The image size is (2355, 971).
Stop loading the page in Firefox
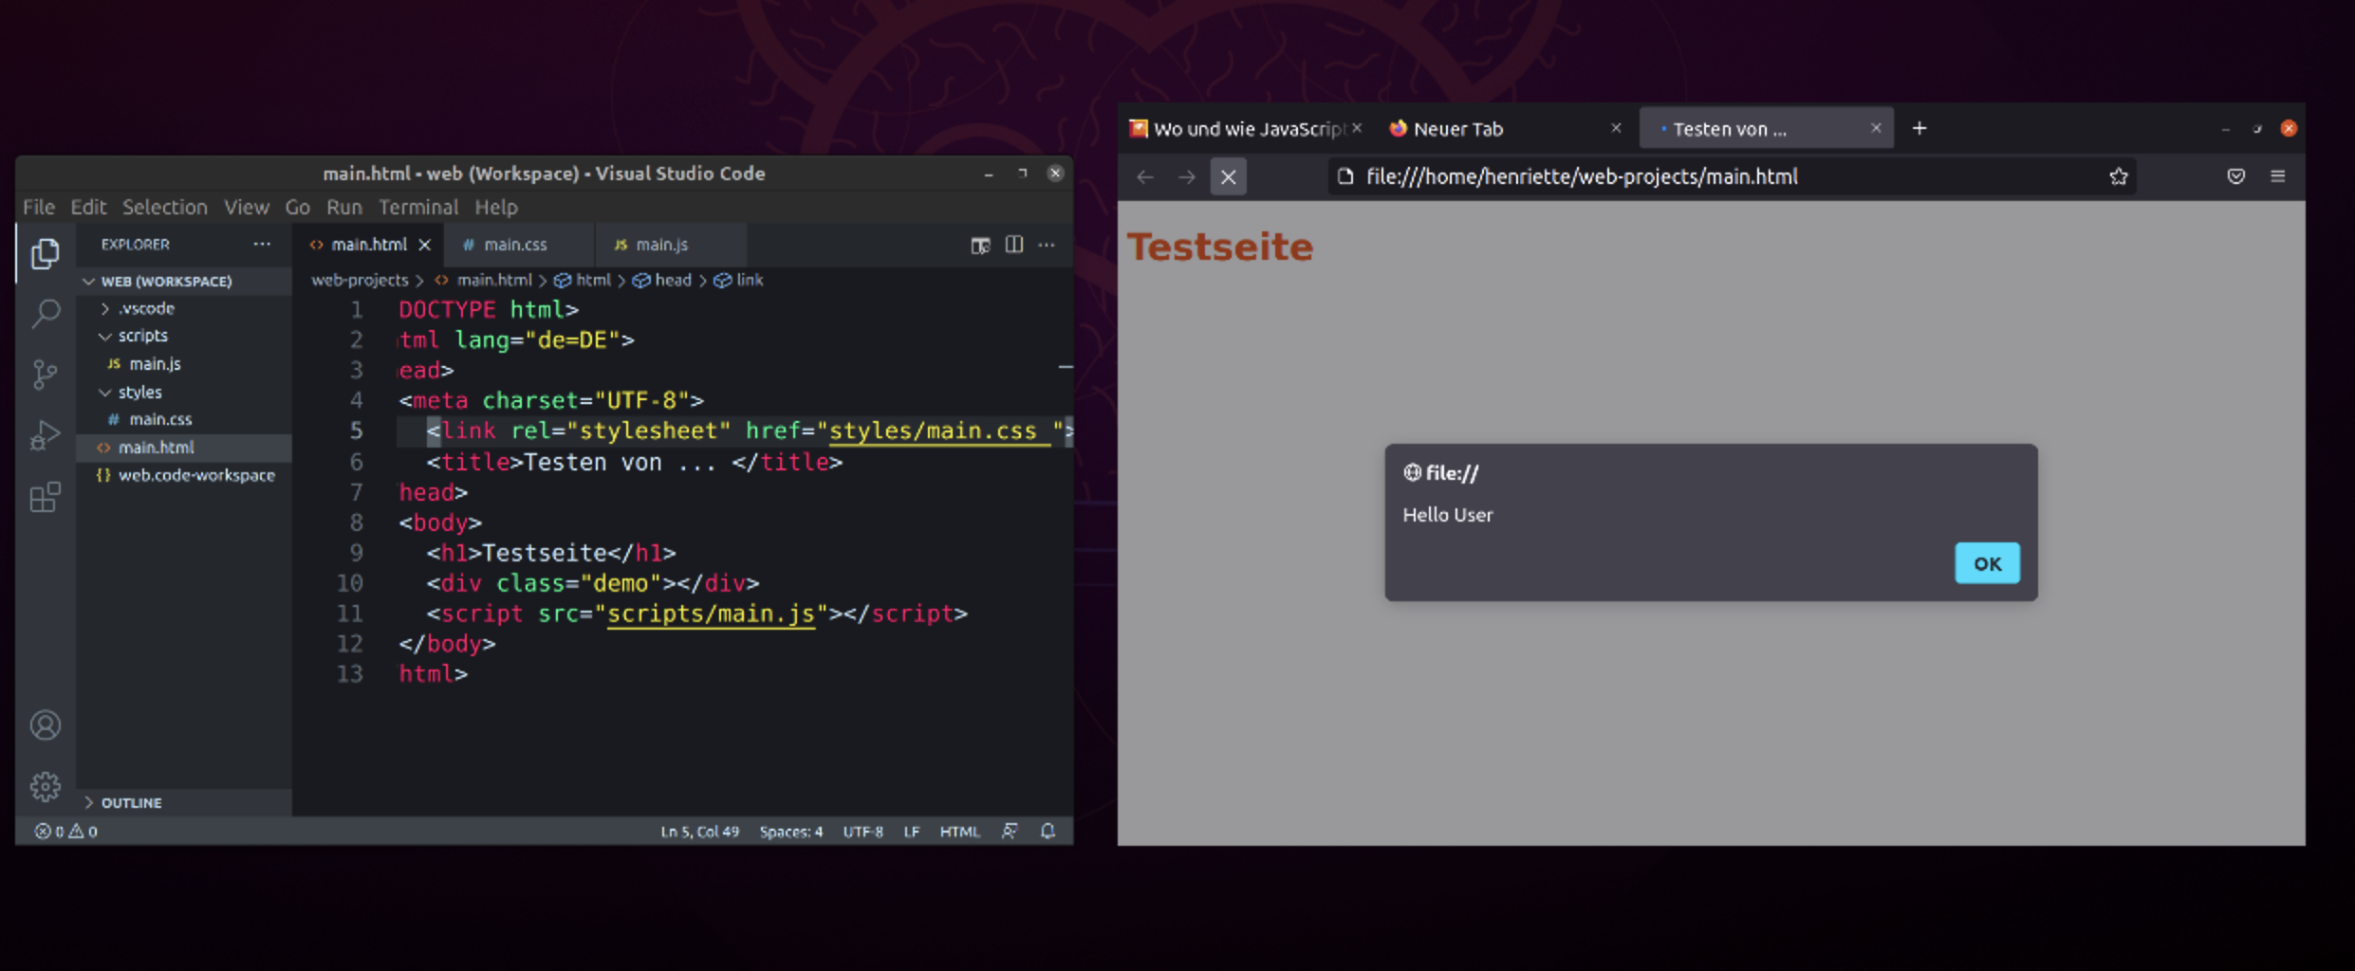(x=1228, y=177)
